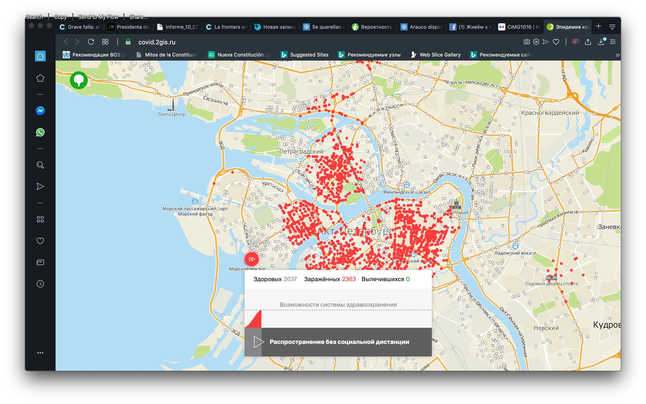Switch to 'Вероятность' tab
This screenshot has height=404, width=646.
(x=373, y=27)
